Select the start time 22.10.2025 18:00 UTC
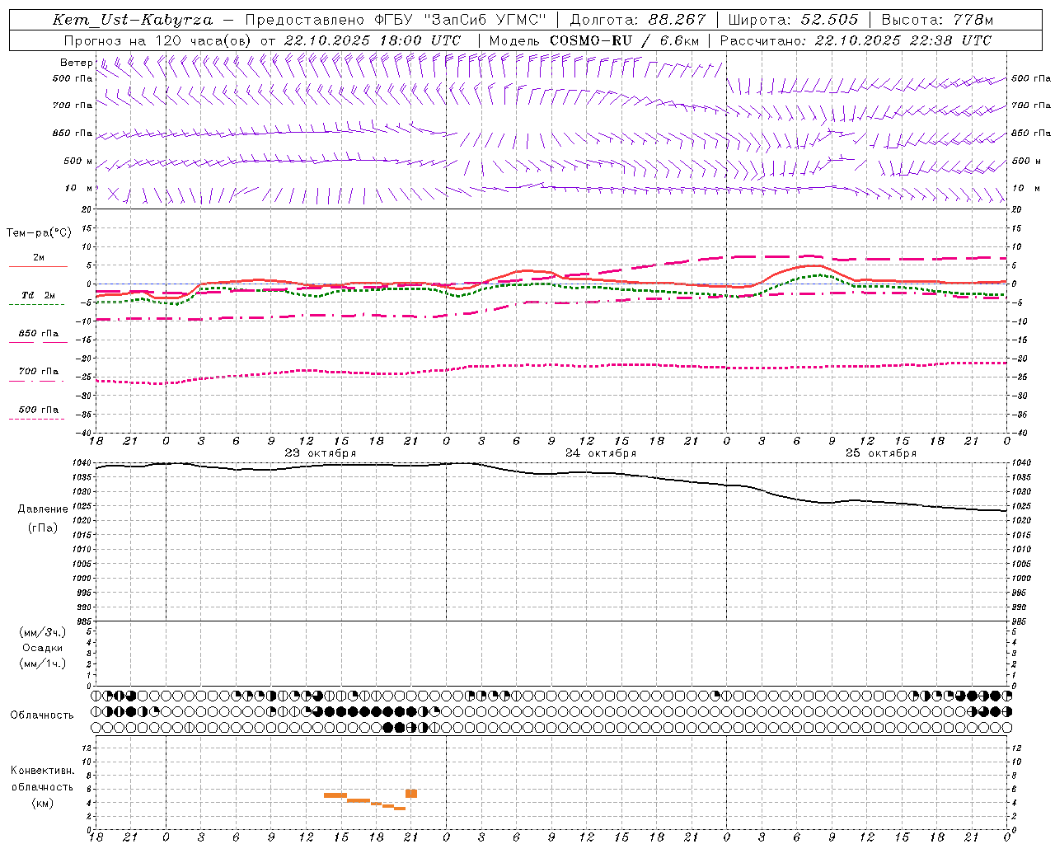This screenshot has width=1055, height=844. (x=373, y=40)
